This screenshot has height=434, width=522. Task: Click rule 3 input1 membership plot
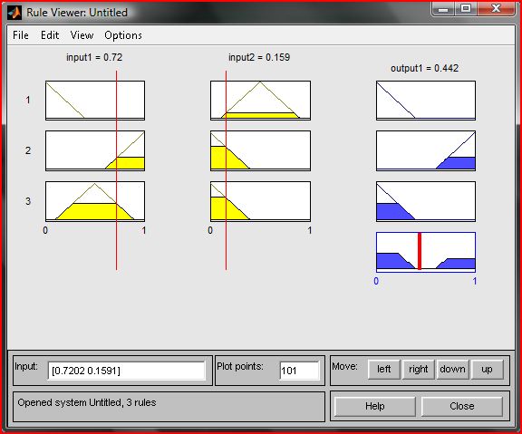click(95, 201)
